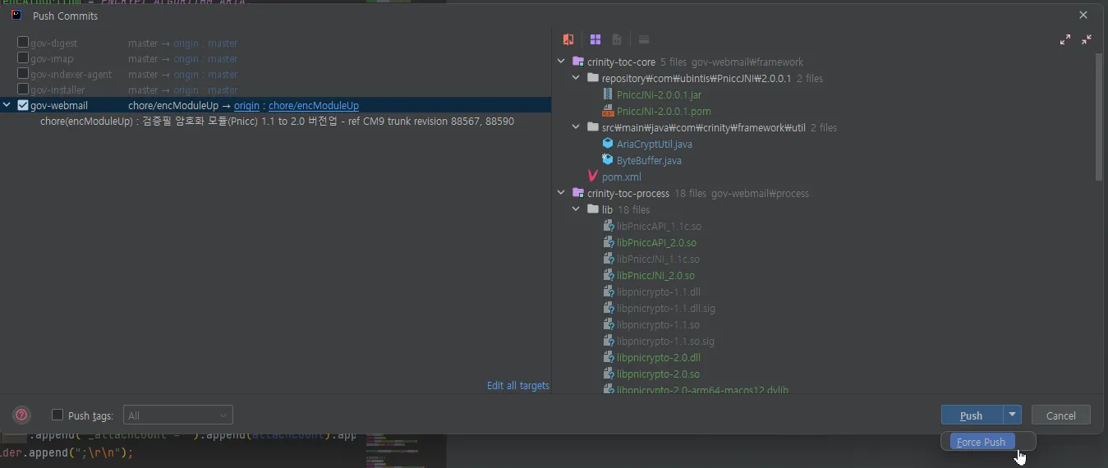This screenshot has width=1108, height=468.
Task: Click the commit details toolbar icon
Action: (644, 39)
